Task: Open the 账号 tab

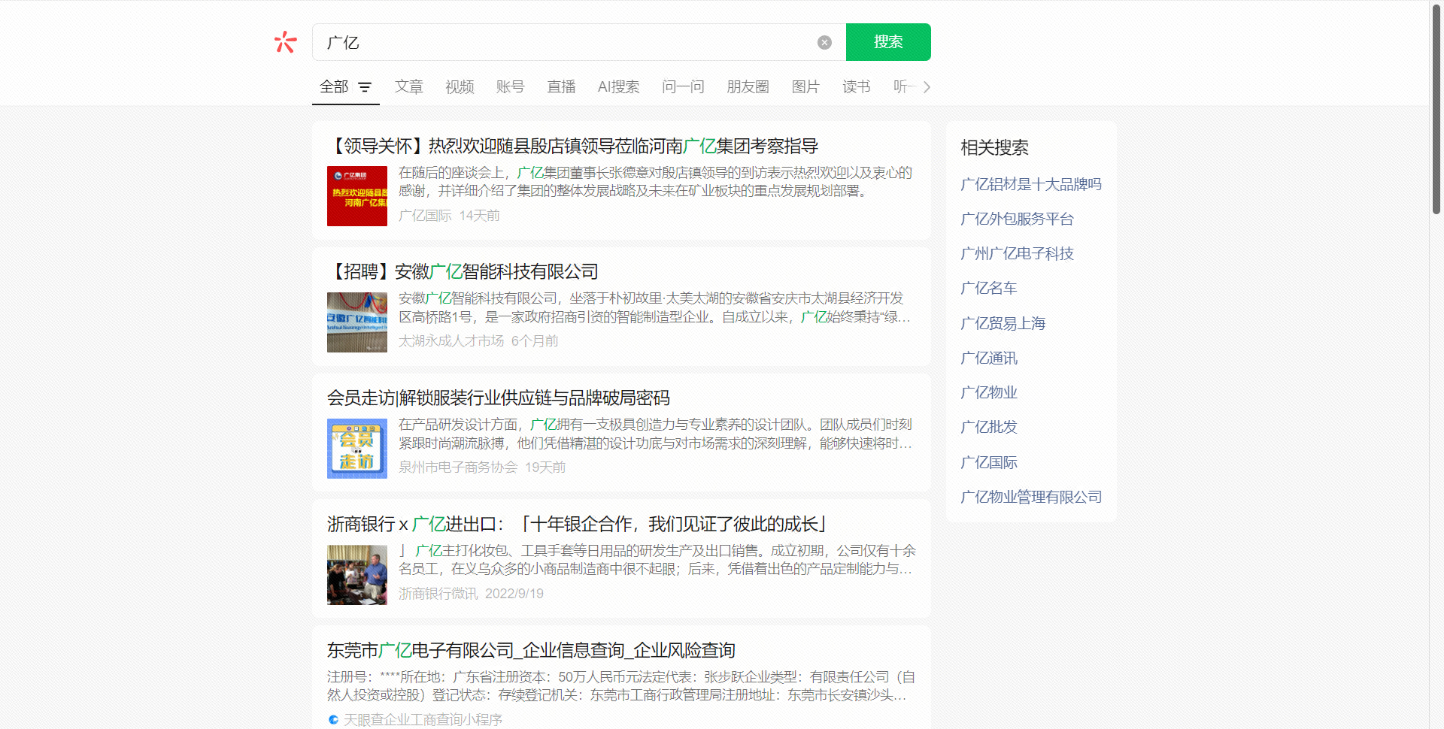Action: 510,87
